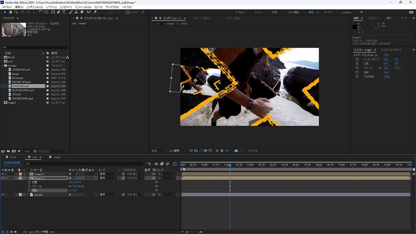Click the snapshot camera icon in viewer
Viewport: 416px width, 234px height.
coord(236,151)
